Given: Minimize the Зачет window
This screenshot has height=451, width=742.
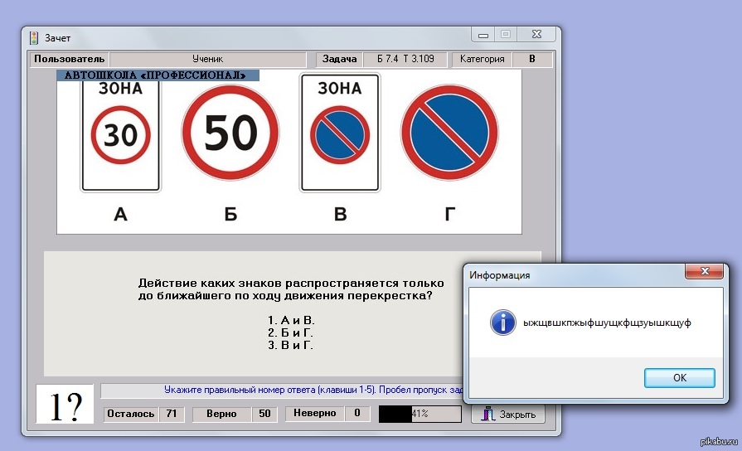Looking at the screenshot, I should (x=484, y=35).
